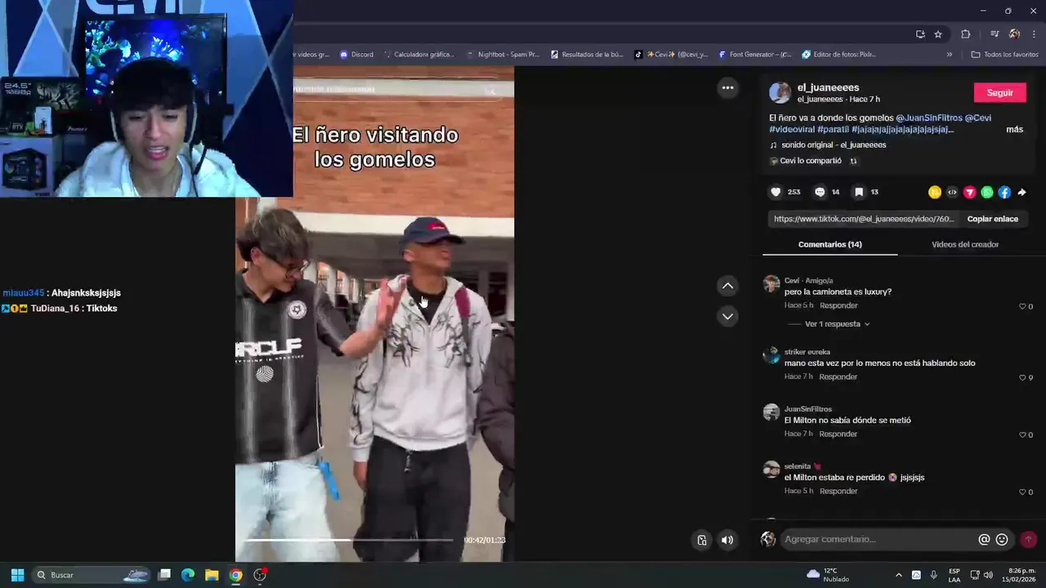
Task: Open File Explorer from the taskbar
Action: [x=212, y=575]
